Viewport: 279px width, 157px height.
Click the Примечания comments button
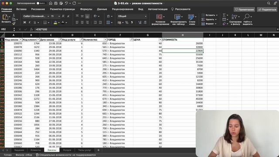point(244,10)
